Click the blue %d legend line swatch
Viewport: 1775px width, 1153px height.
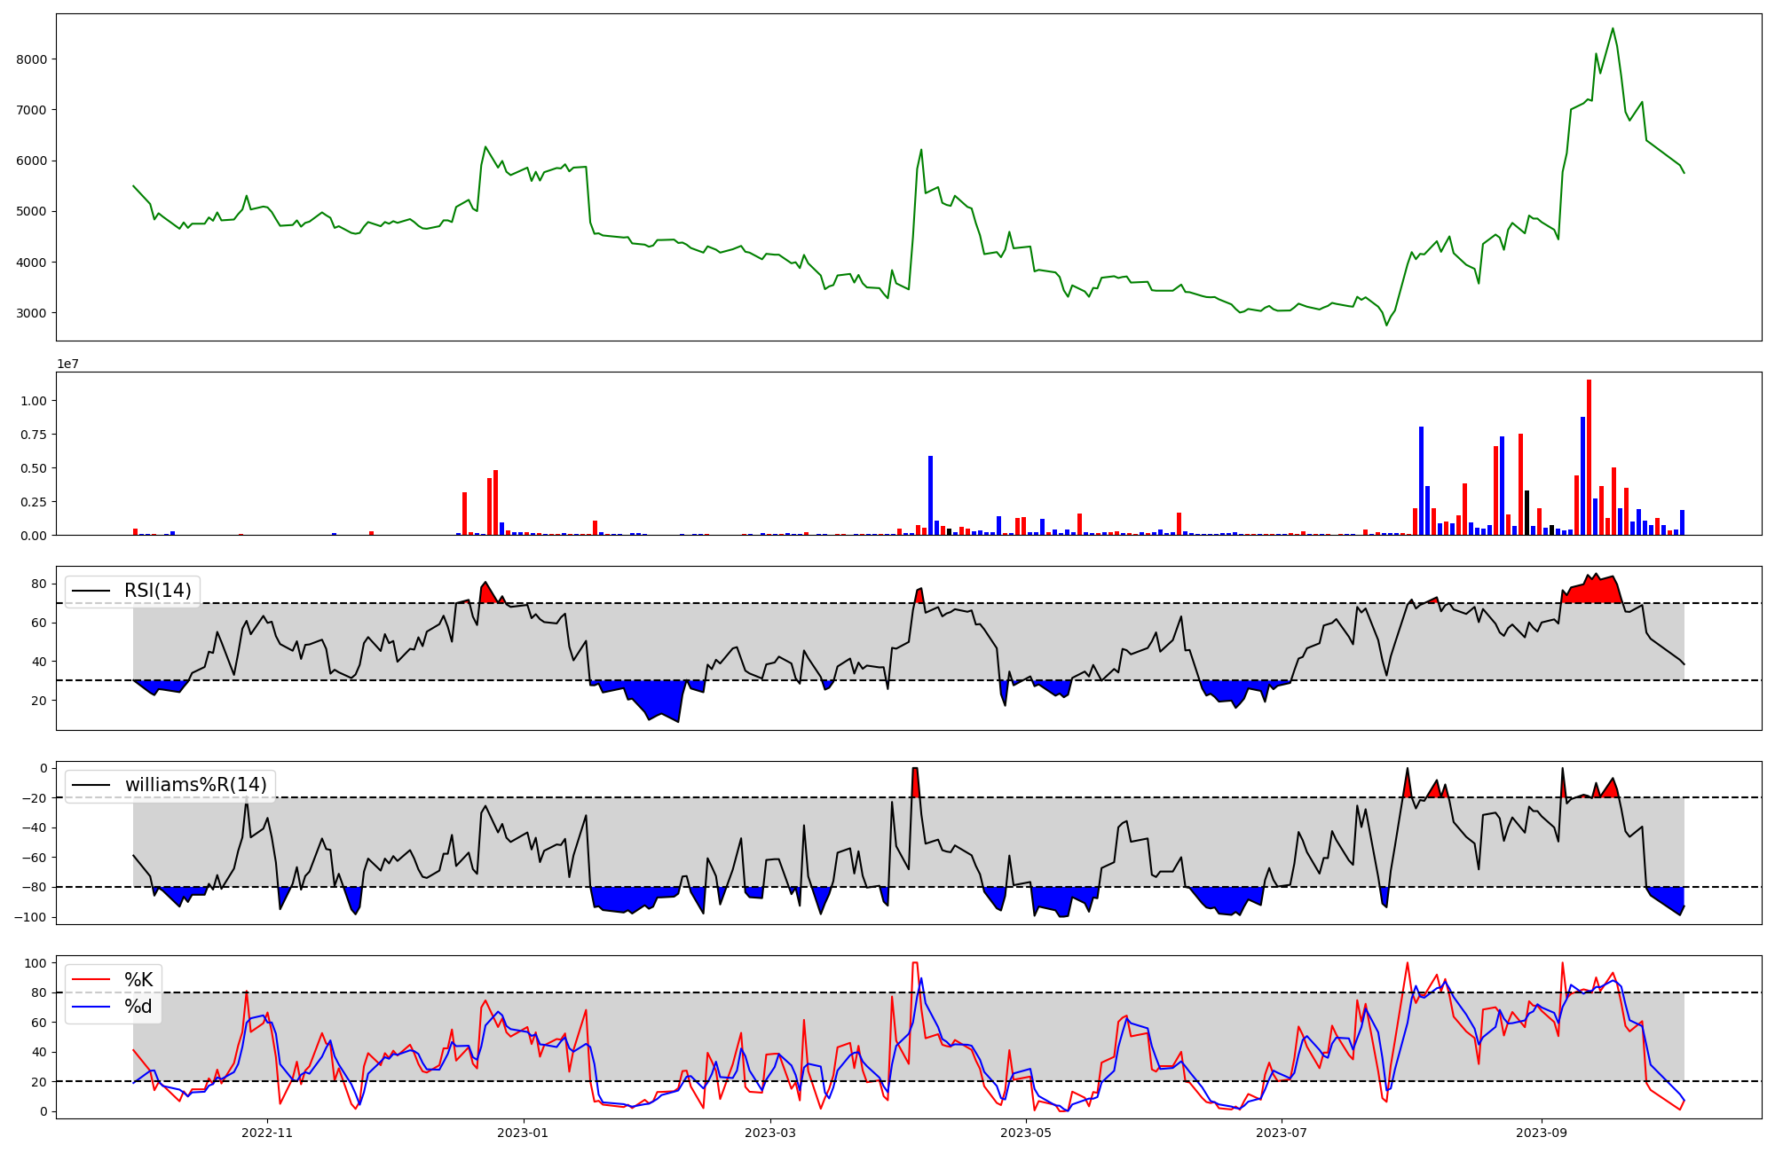[91, 1007]
